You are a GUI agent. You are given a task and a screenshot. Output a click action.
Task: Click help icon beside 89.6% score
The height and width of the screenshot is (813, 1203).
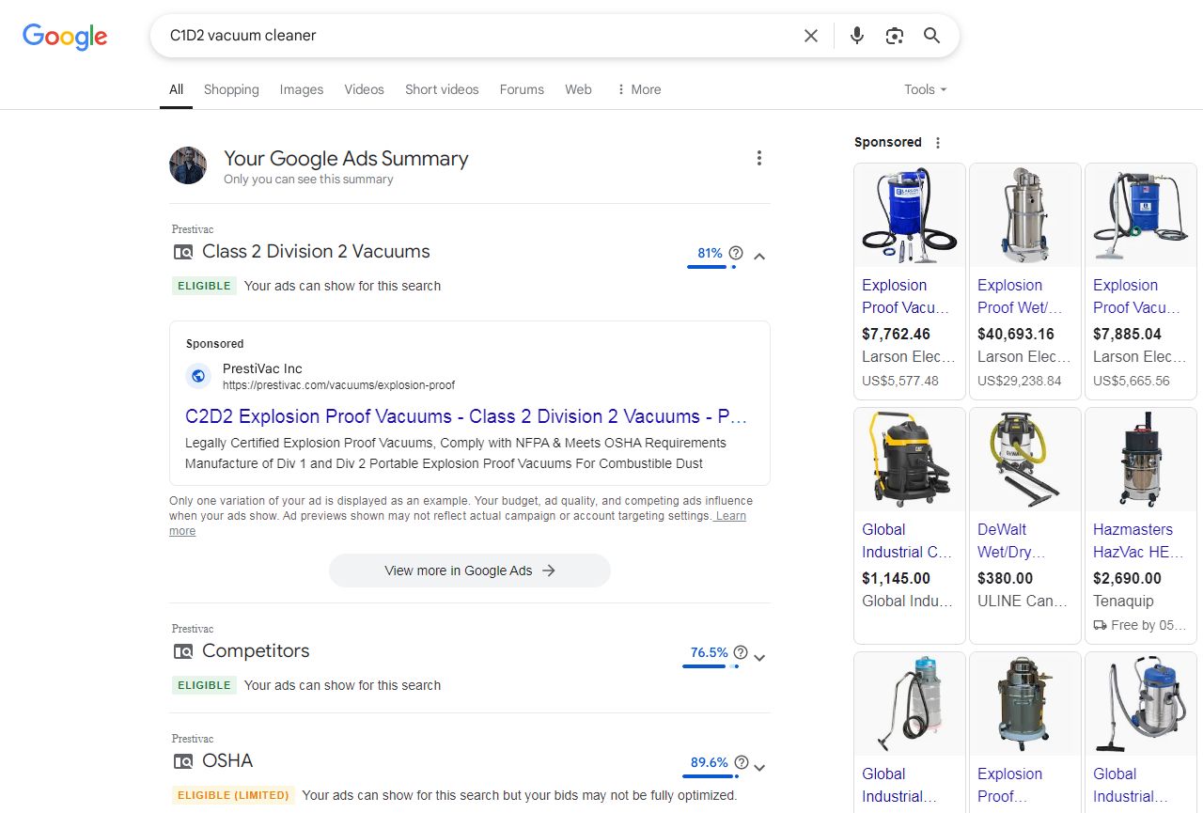point(742,762)
